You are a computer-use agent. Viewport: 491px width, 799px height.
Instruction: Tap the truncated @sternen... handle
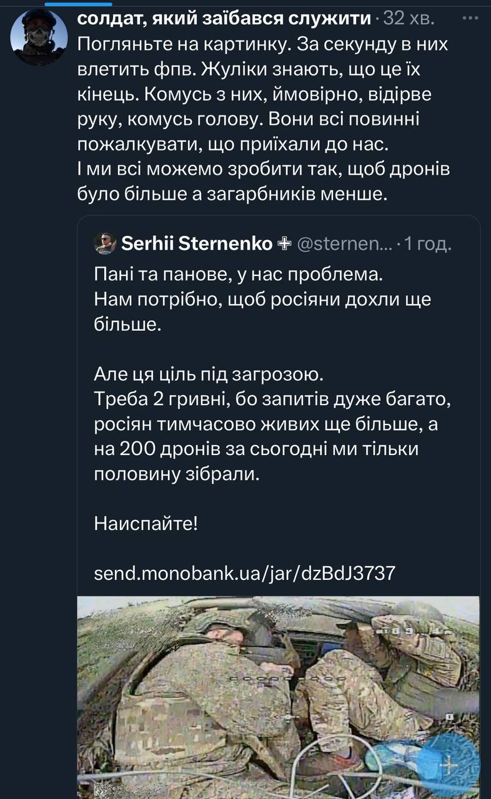pos(344,244)
